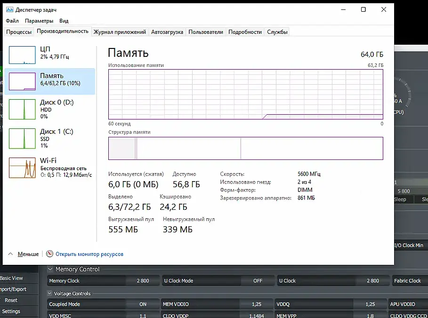
Task: Open the Открыть монитор ресурсов link
Action: tap(89, 254)
